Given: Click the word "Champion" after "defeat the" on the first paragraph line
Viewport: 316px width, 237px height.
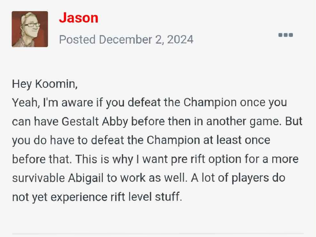Looking at the screenshot, I should point(210,103).
